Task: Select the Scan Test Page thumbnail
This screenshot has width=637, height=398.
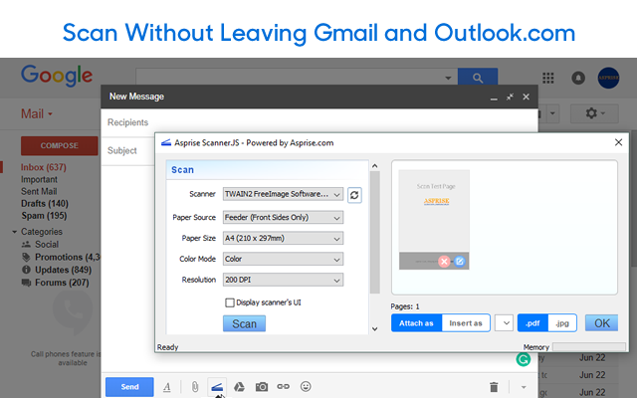Action: tap(434, 219)
